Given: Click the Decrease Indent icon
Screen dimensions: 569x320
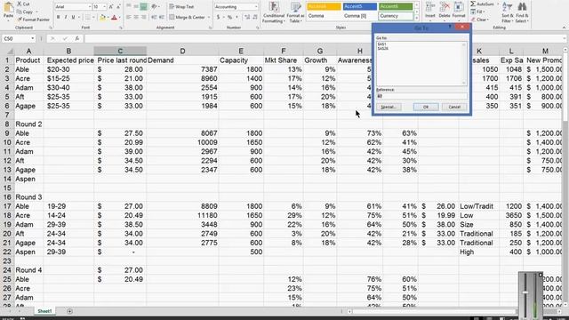Looking at the screenshot, I should (154, 17).
